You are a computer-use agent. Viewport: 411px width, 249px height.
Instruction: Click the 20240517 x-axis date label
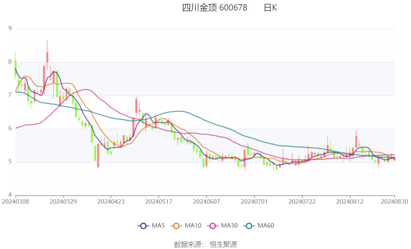click(x=159, y=202)
